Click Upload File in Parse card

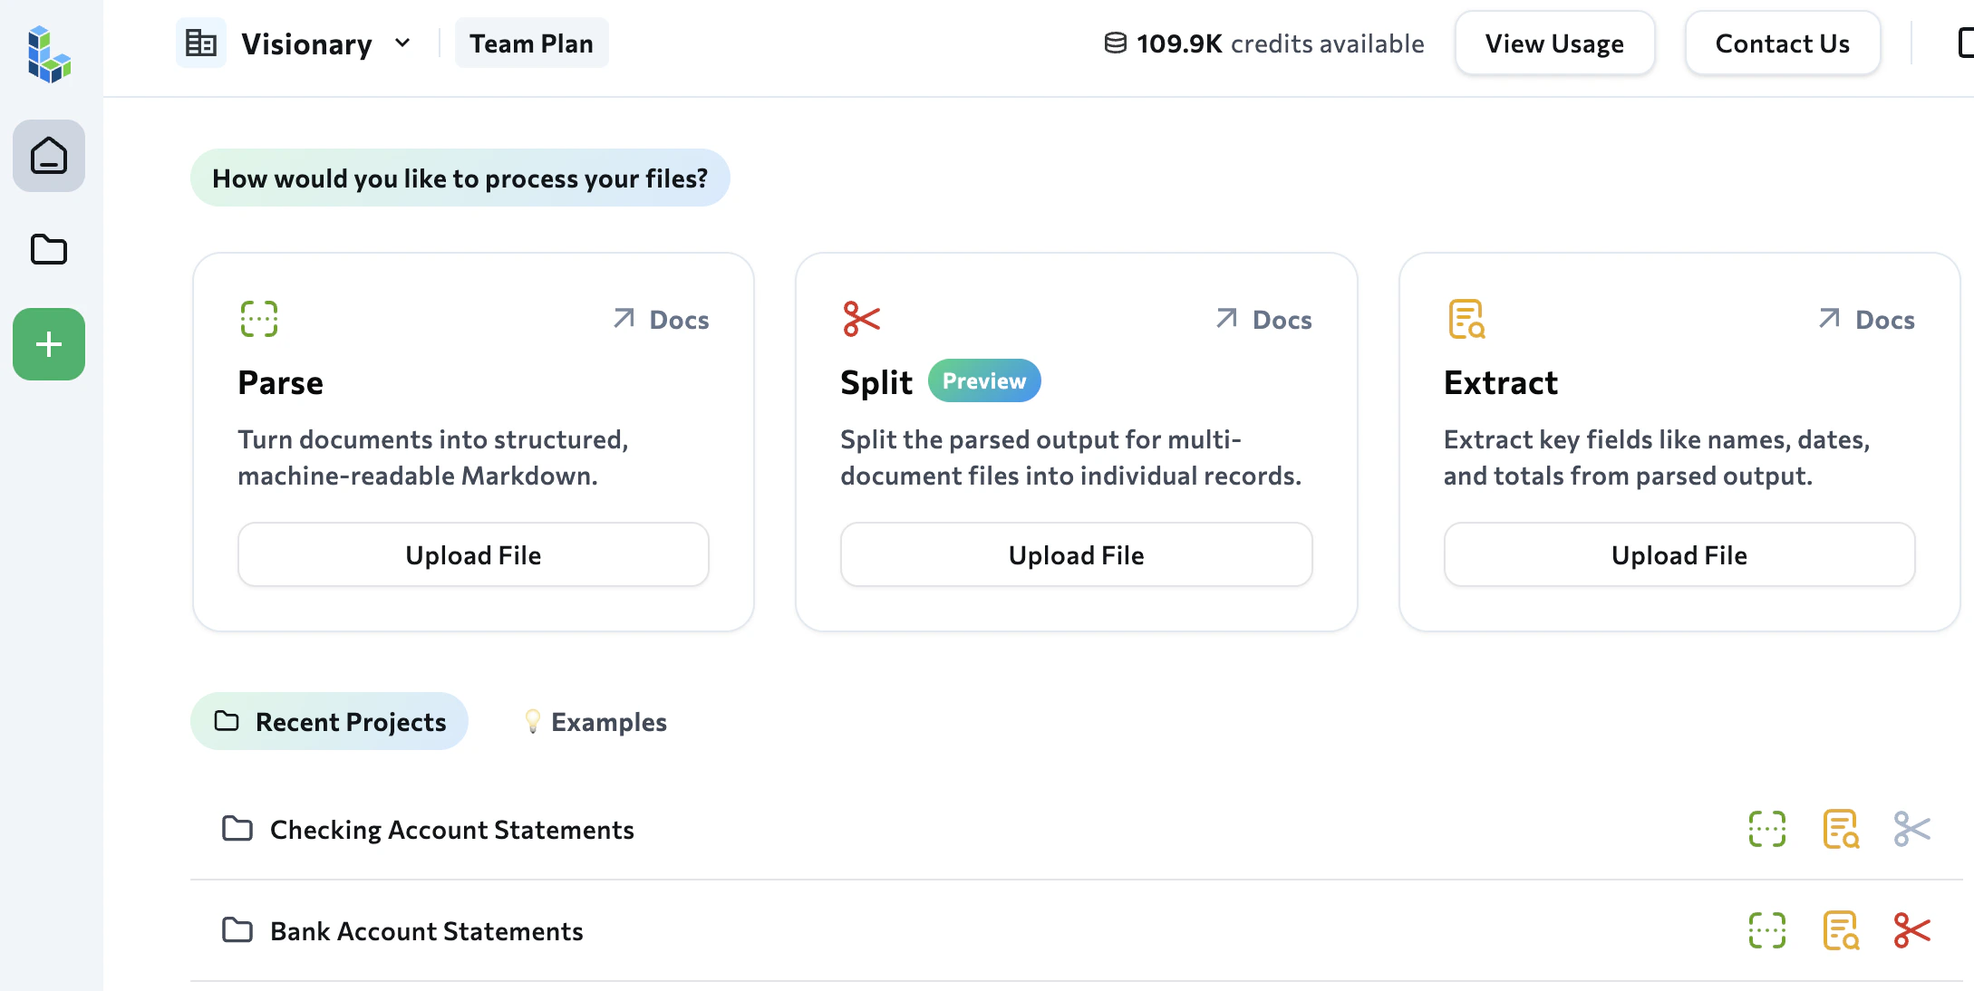(x=473, y=555)
